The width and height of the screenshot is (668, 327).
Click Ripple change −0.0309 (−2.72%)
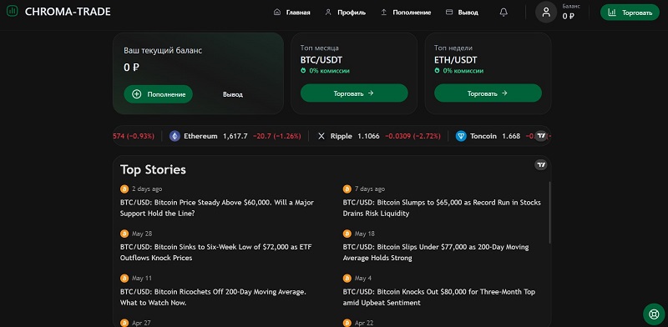(412, 136)
